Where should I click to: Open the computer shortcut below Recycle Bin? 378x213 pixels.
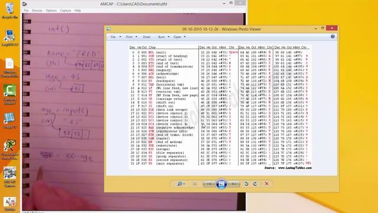point(9,37)
